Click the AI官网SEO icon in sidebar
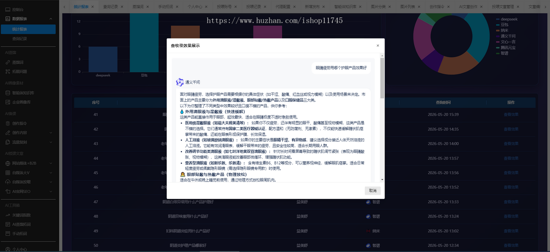Screen dimensions: 550x252 tap(8, 191)
